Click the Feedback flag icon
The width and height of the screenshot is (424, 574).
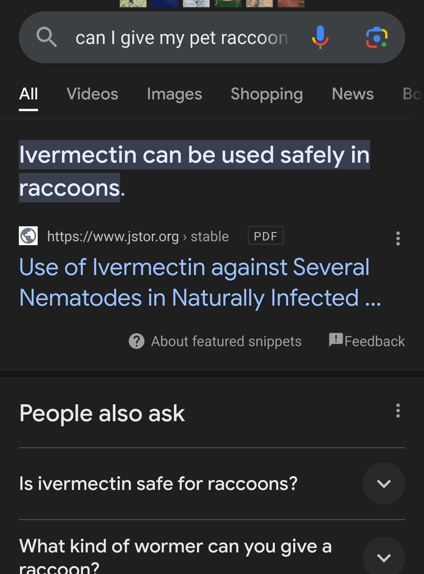(336, 339)
